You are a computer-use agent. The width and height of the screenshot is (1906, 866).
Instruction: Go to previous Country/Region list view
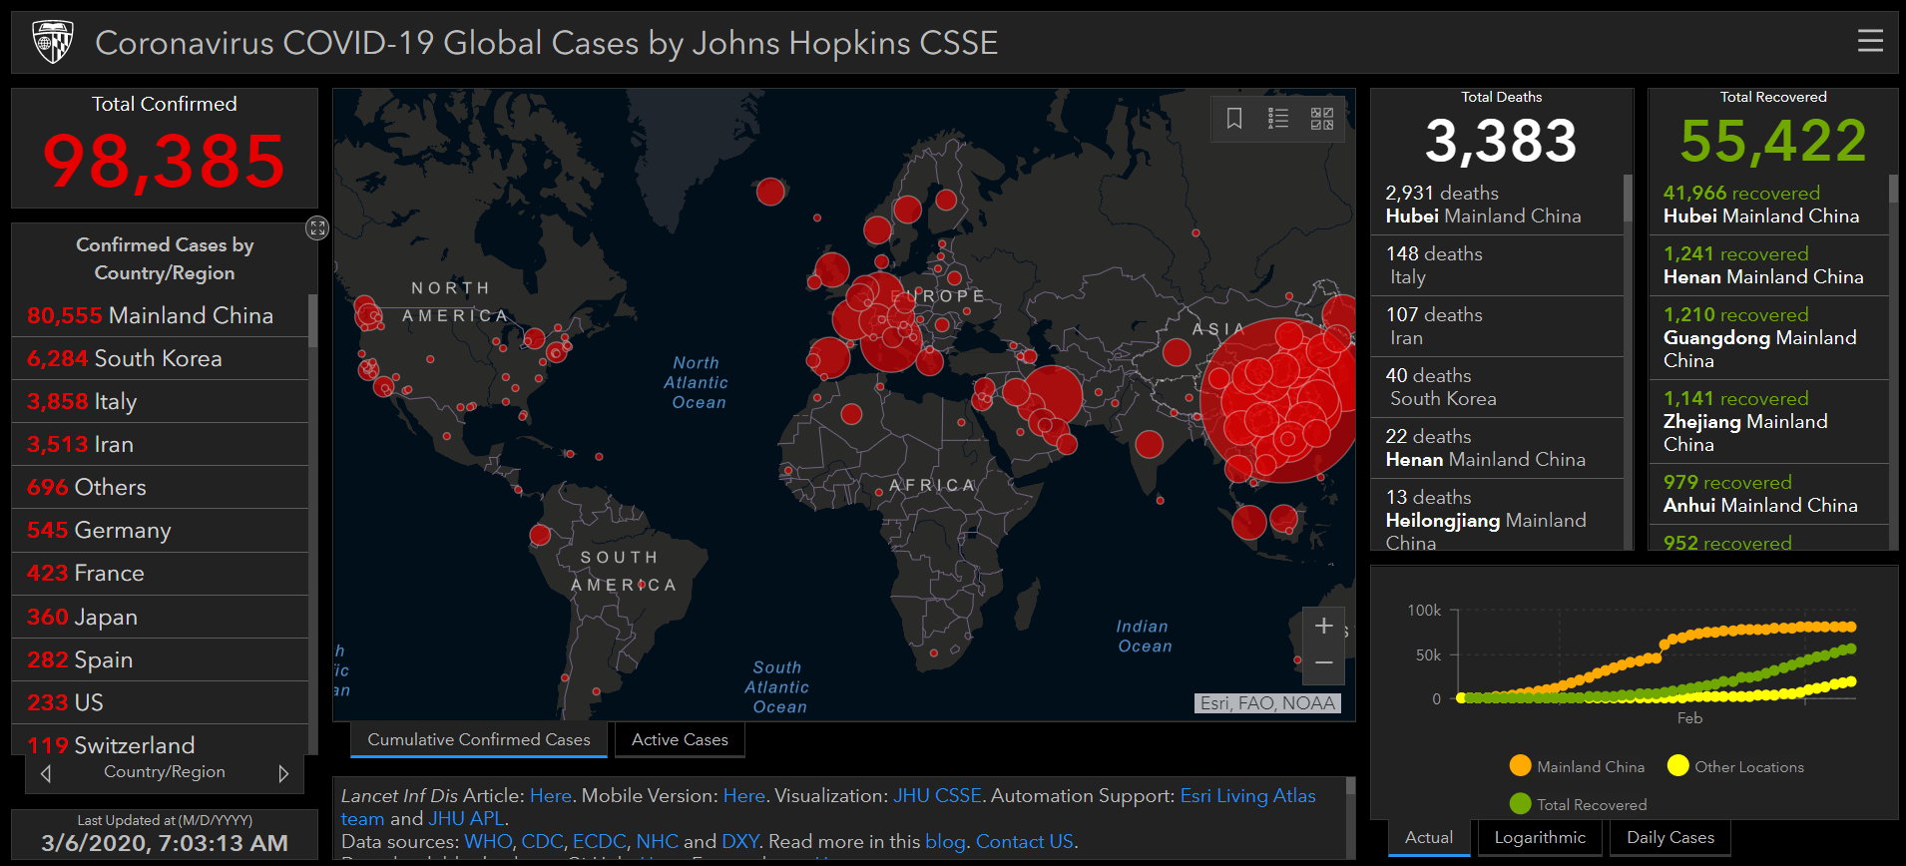click(46, 773)
